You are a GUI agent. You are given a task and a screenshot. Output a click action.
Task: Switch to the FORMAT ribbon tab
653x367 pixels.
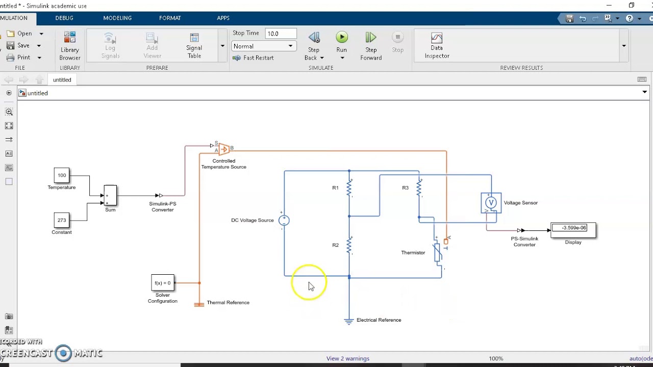[170, 18]
